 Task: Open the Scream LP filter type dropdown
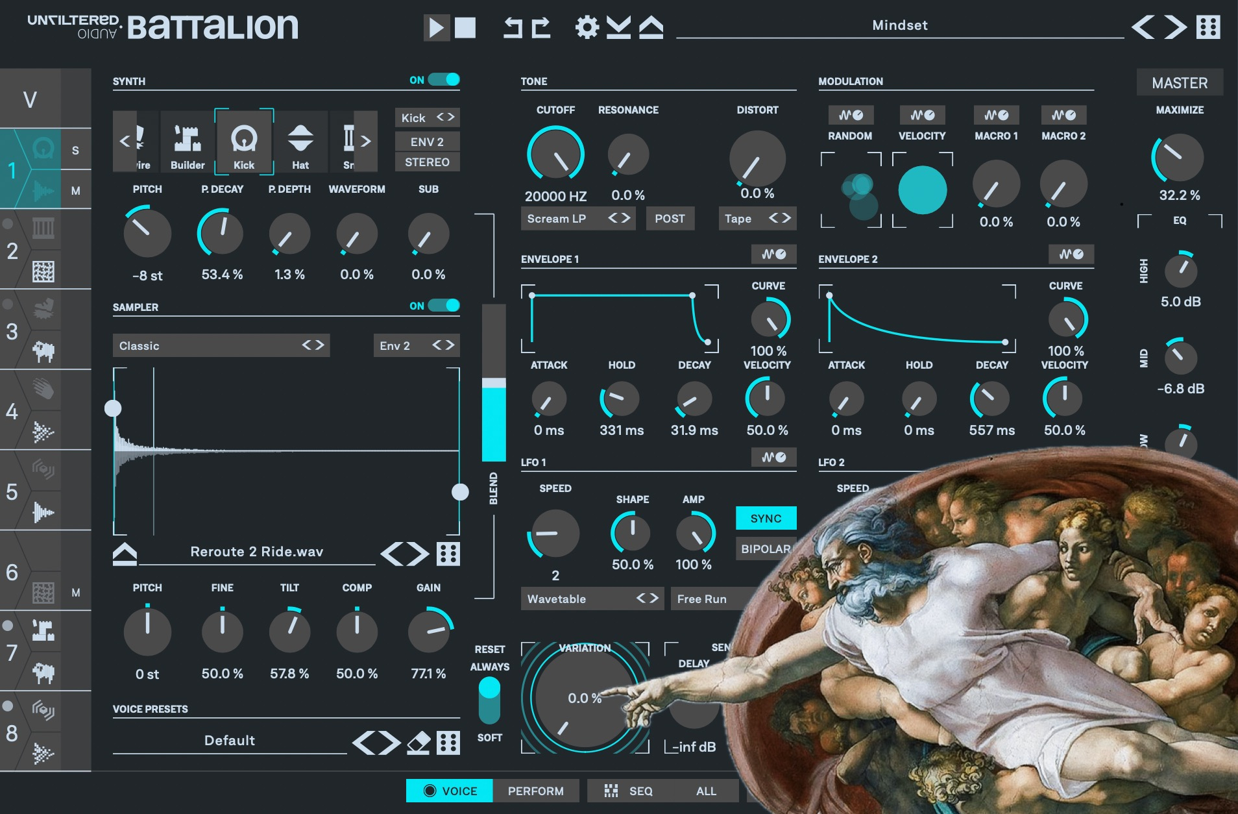[578, 219]
